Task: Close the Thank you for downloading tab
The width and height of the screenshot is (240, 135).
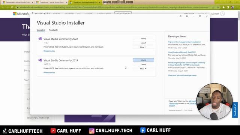Action: coord(100,3)
